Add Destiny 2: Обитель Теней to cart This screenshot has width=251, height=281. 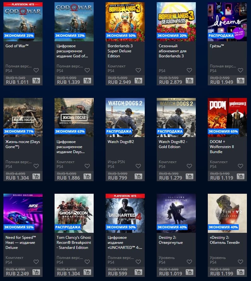[241, 272]
